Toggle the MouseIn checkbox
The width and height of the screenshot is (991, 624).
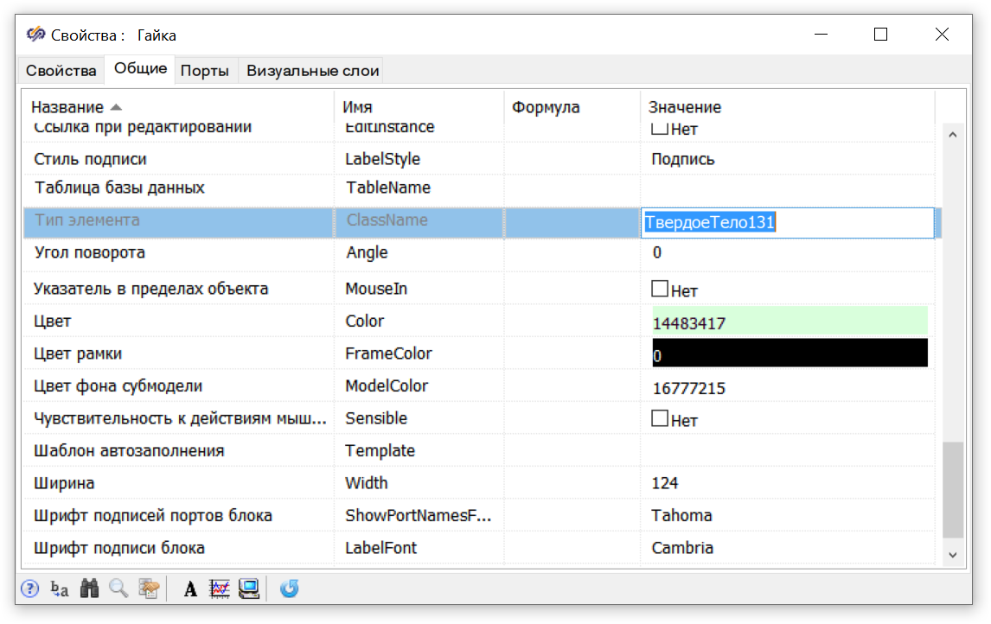point(660,289)
